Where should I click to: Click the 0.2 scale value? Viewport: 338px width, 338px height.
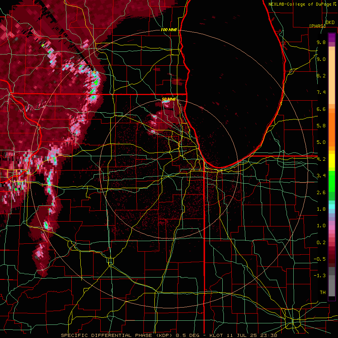(321, 243)
